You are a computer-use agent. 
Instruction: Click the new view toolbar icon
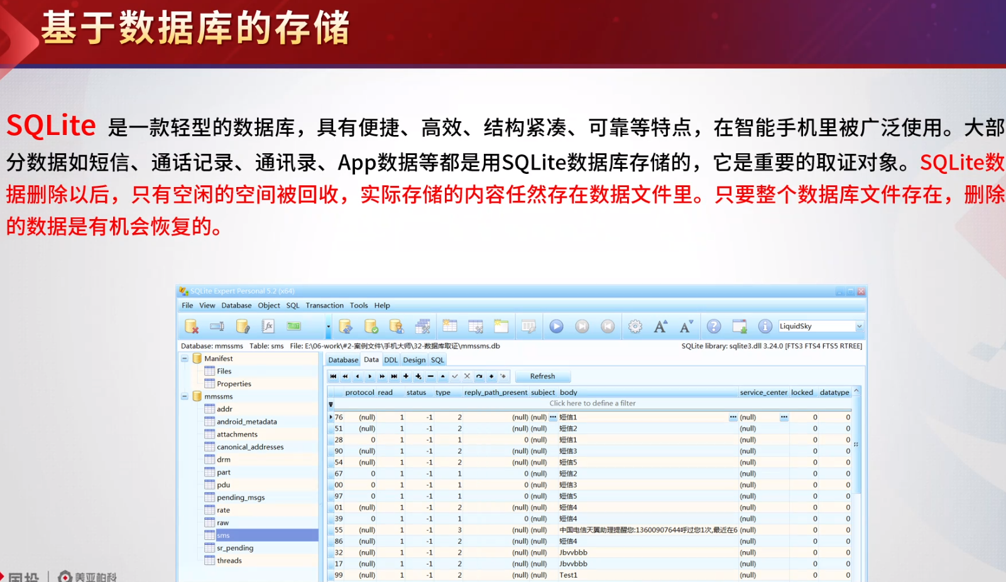click(x=501, y=326)
